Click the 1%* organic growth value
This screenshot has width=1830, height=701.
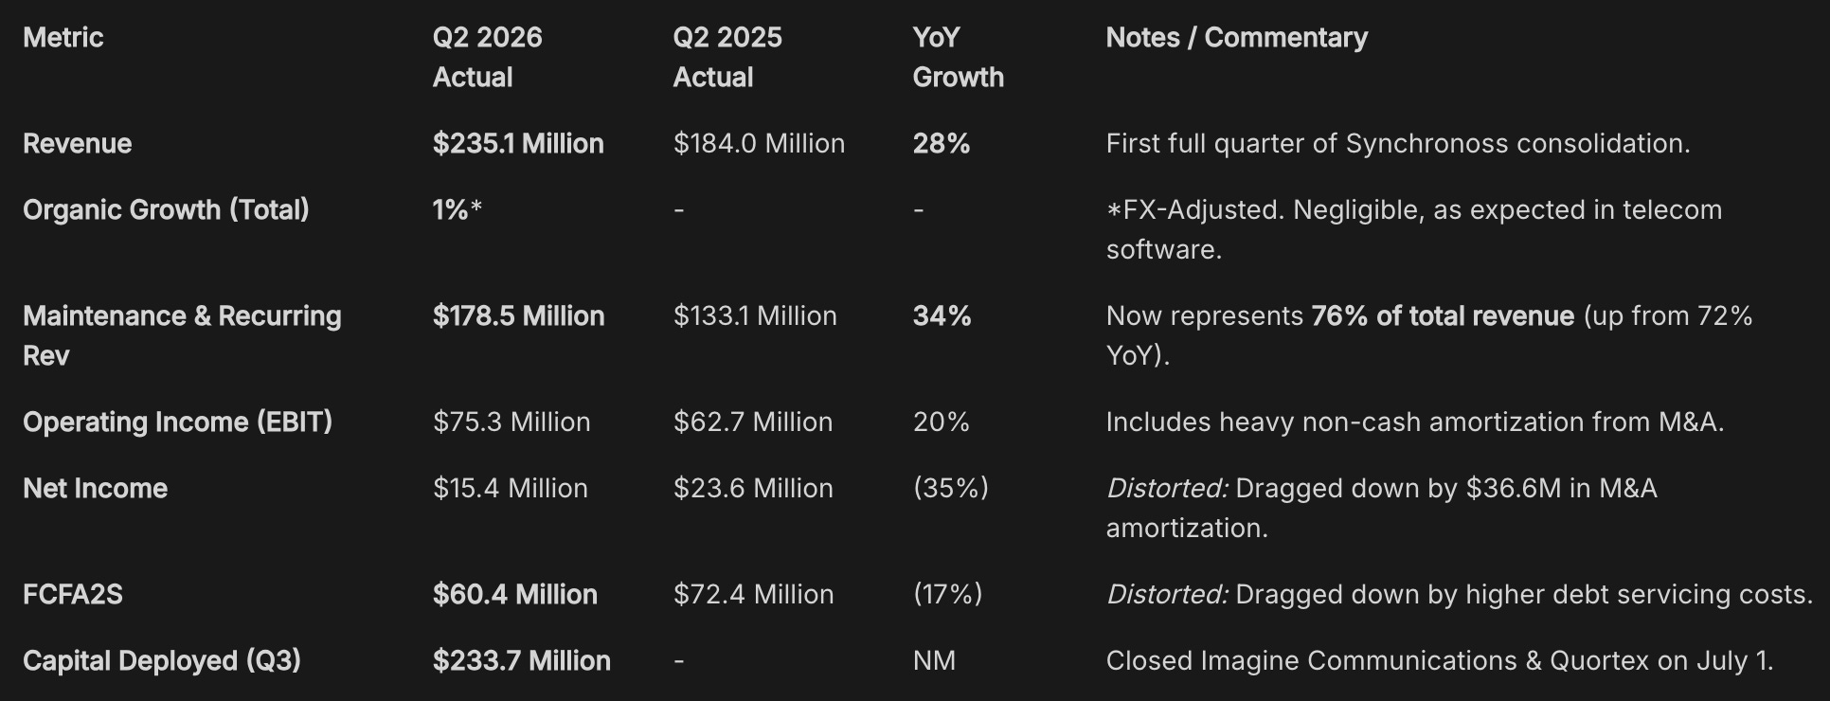tap(457, 210)
